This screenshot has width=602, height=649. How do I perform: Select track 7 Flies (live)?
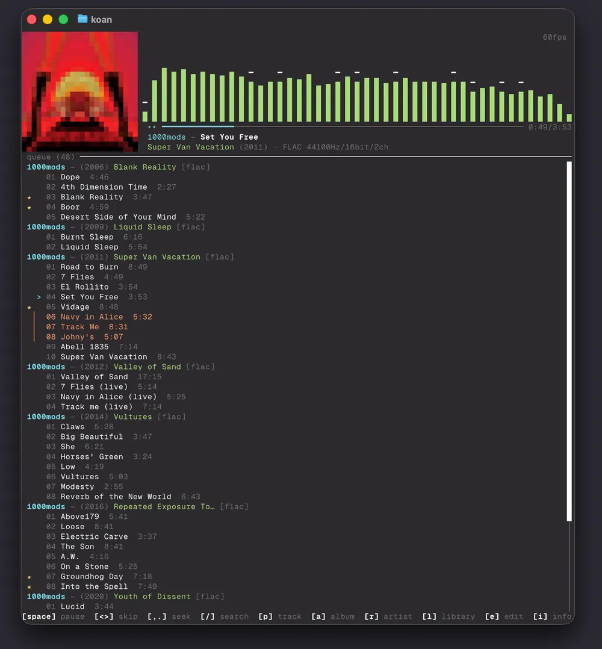tap(101, 387)
